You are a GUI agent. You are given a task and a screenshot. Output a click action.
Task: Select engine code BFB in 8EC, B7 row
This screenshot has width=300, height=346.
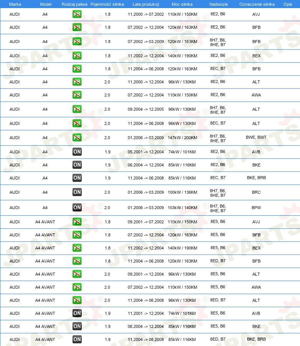click(256, 69)
